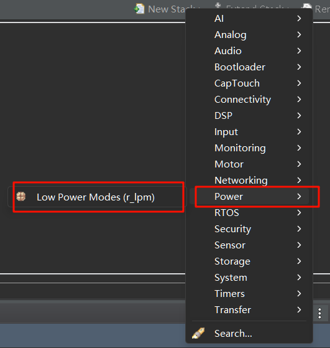The width and height of the screenshot is (330, 348).
Task: Expand the RTOS arrow chevron
Action: point(299,213)
